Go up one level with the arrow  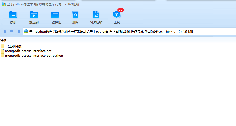[5, 31]
